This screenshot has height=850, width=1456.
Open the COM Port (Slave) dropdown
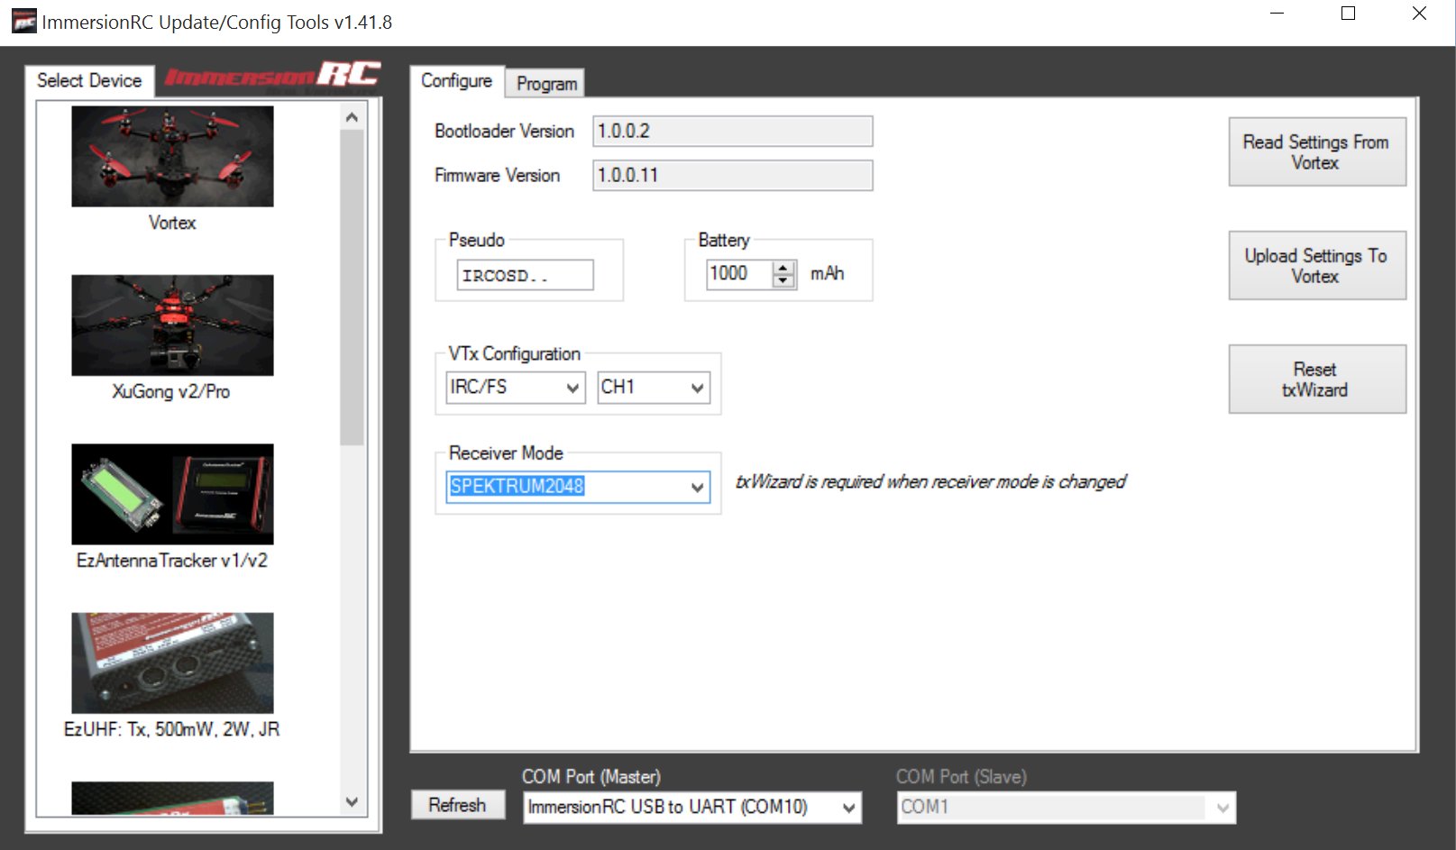[x=1067, y=807]
